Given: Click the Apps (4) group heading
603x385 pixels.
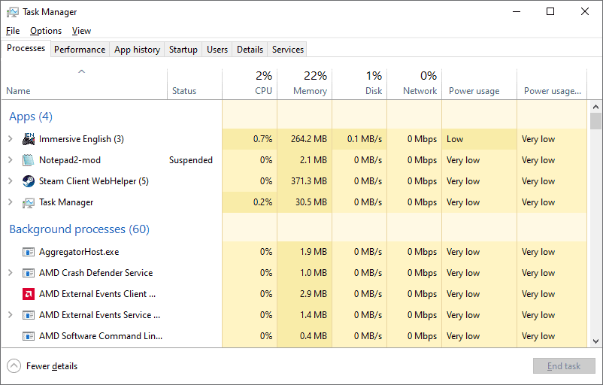Looking at the screenshot, I should coord(31,117).
